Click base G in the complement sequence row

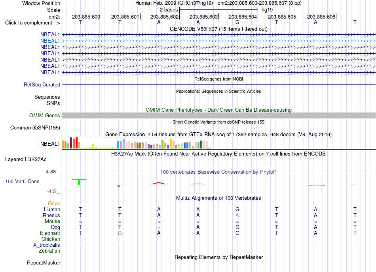pyautogui.click(x=237, y=22)
